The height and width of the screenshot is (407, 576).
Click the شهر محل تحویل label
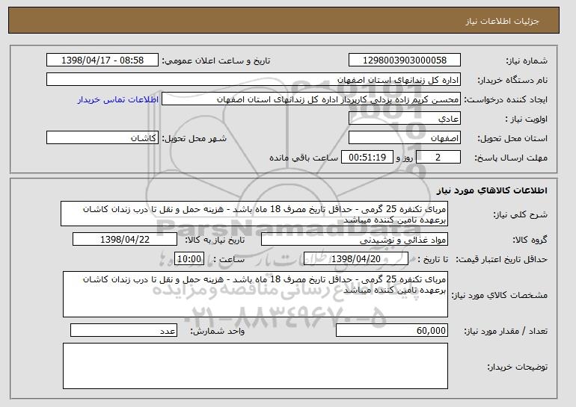(x=194, y=138)
